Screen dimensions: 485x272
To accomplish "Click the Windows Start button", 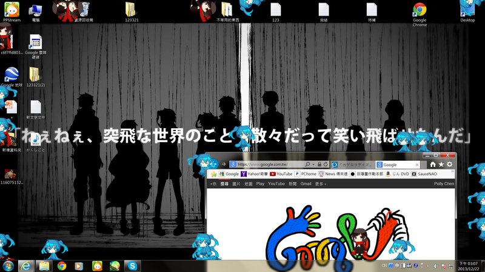I will 8,265.
